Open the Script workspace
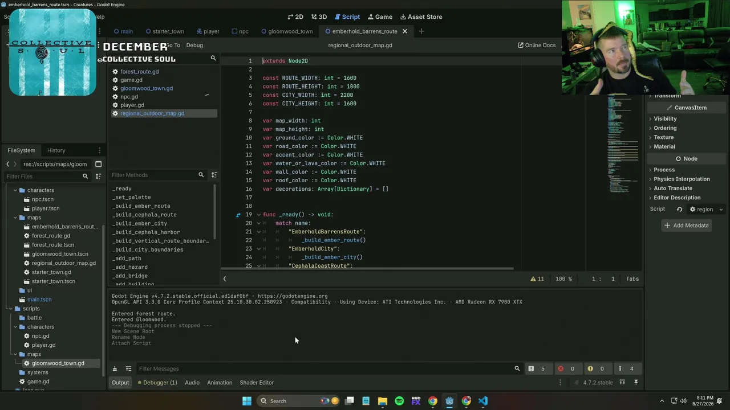Screen dimensions: 730x410 click(x=347, y=17)
